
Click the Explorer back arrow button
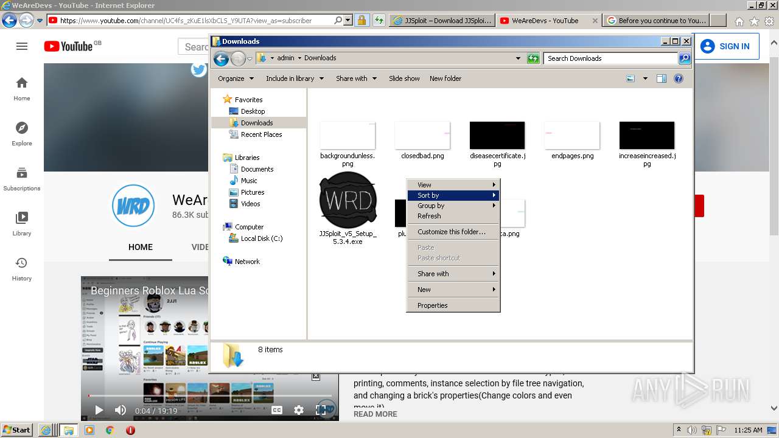point(221,58)
